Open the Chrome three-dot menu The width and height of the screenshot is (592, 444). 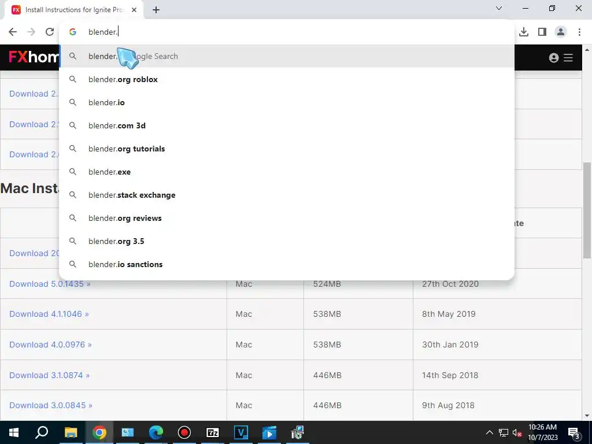(x=579, y=32)
